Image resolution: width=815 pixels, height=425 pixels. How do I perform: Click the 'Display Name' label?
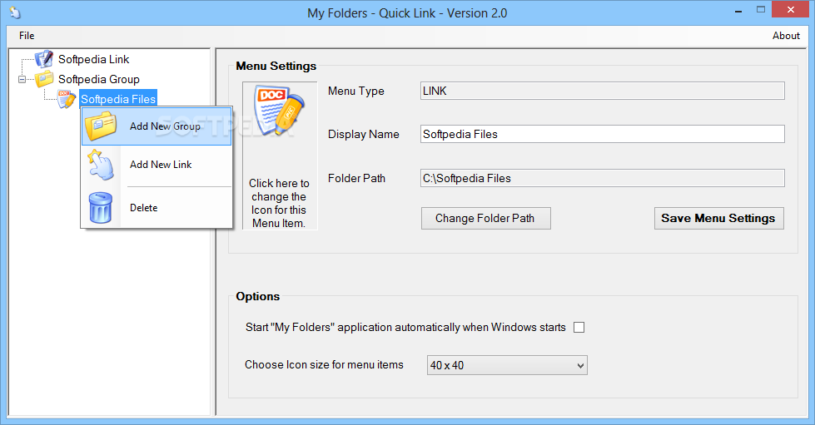pos(363,134)
